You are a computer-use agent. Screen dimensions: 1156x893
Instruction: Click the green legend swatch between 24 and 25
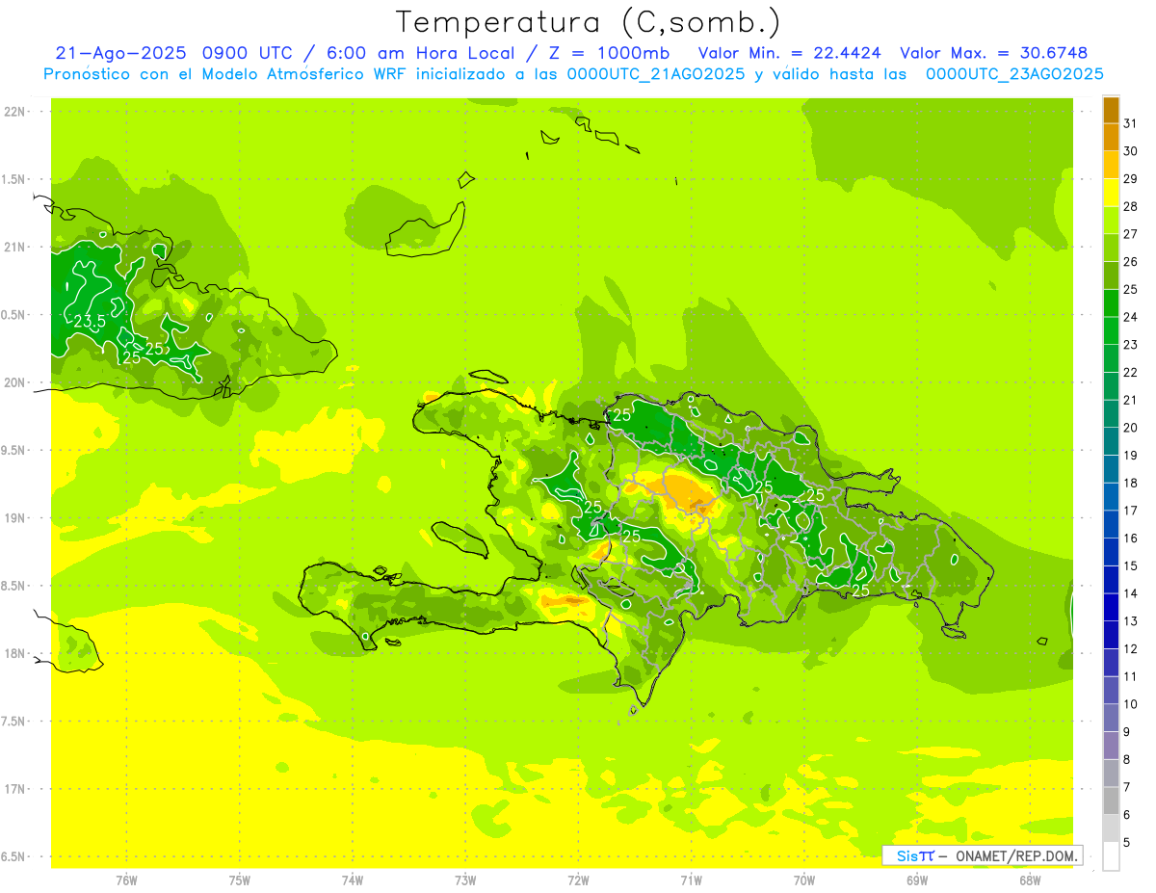[1111, 302]
